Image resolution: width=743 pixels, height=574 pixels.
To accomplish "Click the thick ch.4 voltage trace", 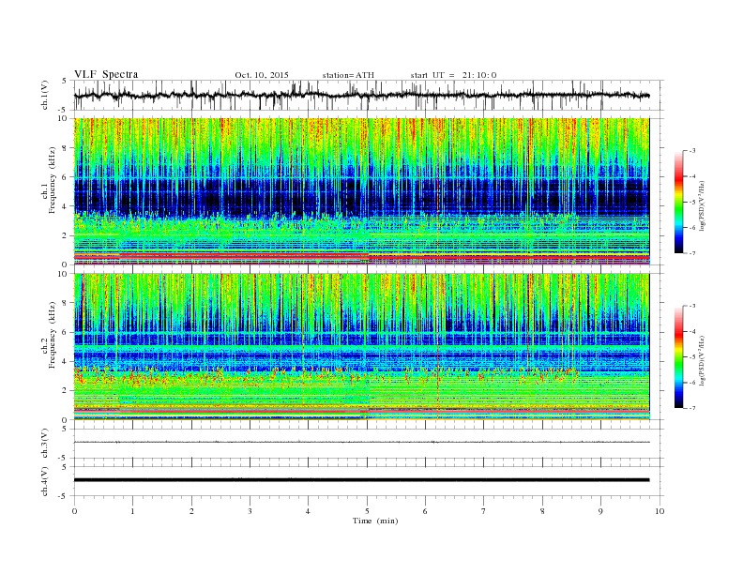I will click(x=361, y=480).
